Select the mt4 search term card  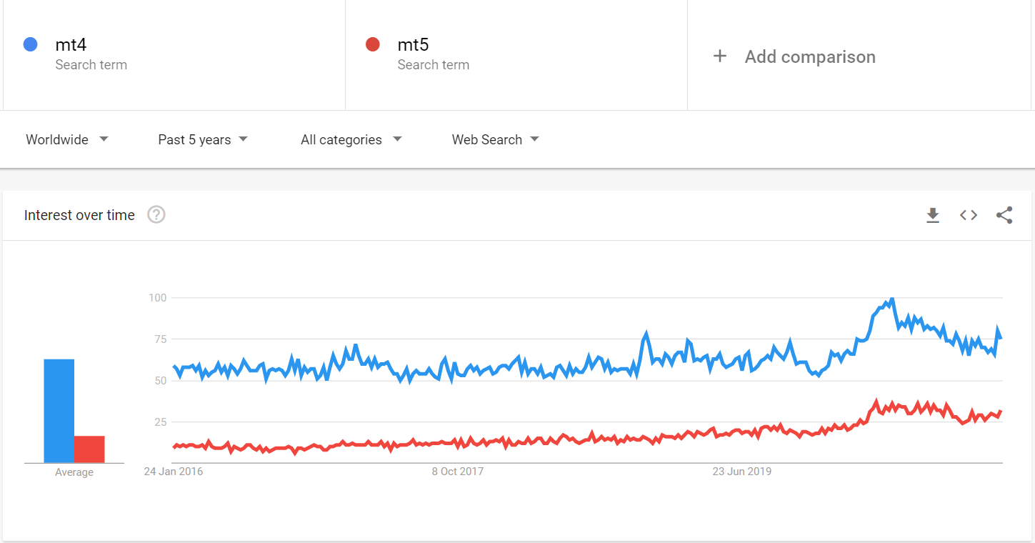click(x=171, y=55)
